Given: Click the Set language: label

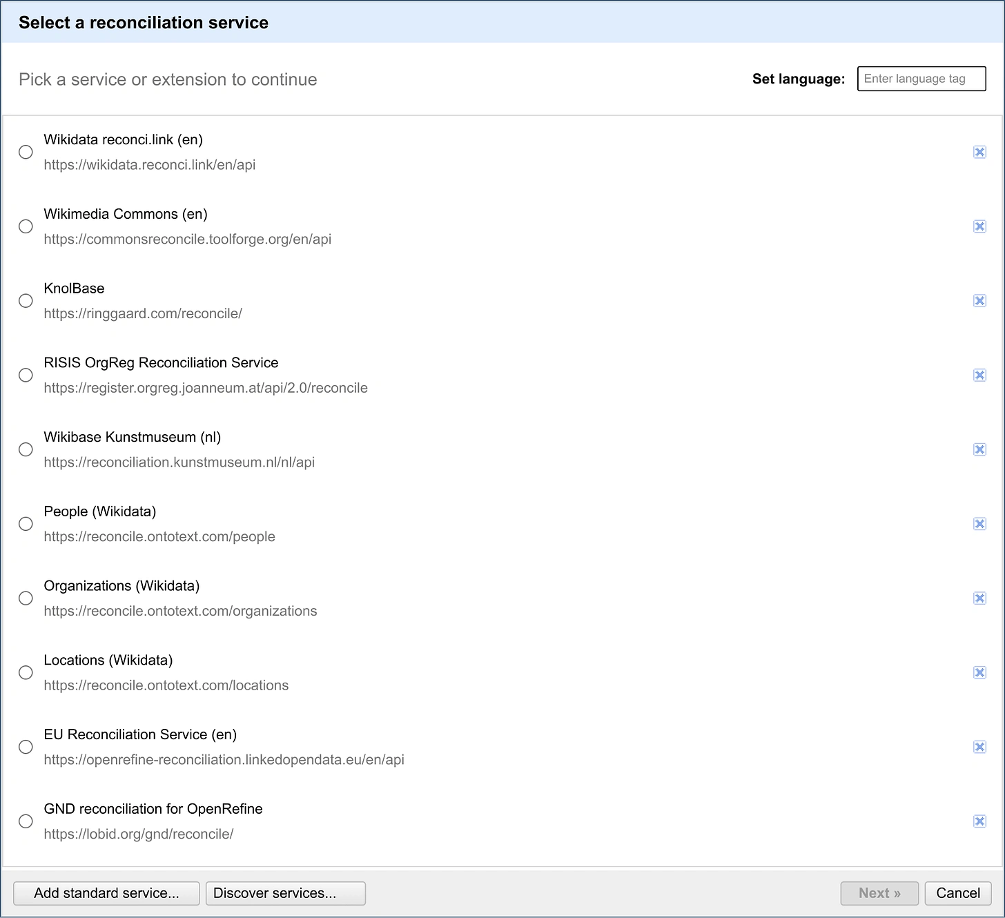Looking at the screenshot, I should coord(799,79).
